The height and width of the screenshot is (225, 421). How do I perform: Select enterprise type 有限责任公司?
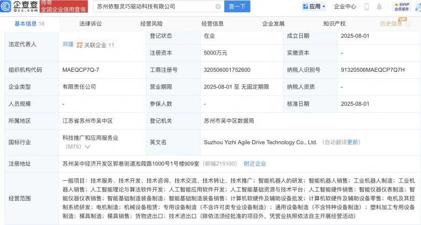pos(79,87)
